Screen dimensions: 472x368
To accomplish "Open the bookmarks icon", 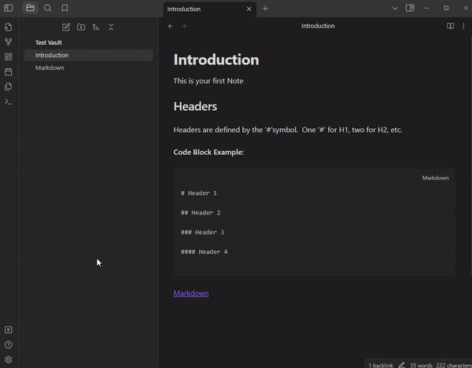I will tap(65, 8).
